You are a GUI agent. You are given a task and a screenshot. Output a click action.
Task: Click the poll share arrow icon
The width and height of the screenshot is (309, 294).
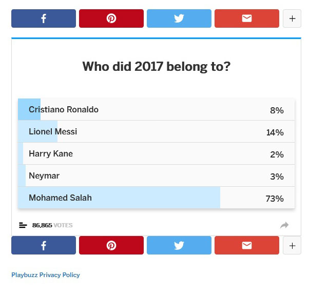coord(284,225)
